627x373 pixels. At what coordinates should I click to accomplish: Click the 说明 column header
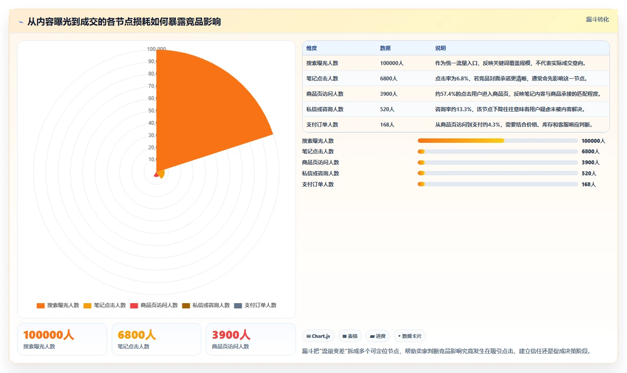[x=441, y=48]
